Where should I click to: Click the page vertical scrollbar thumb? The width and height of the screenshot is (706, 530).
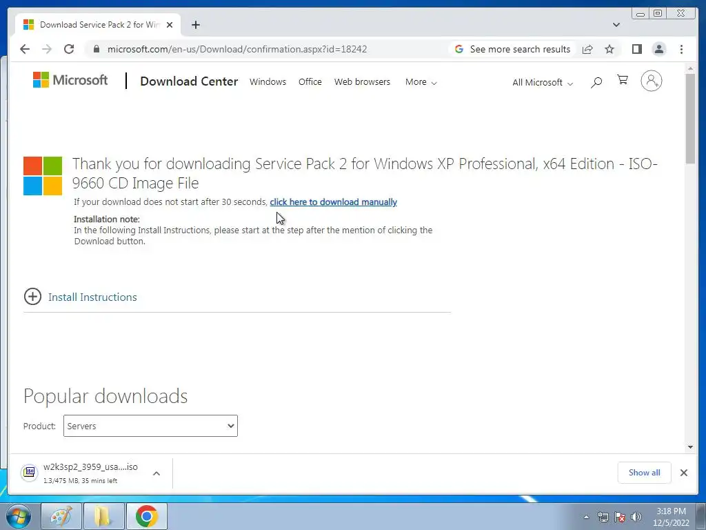point(690,119)
